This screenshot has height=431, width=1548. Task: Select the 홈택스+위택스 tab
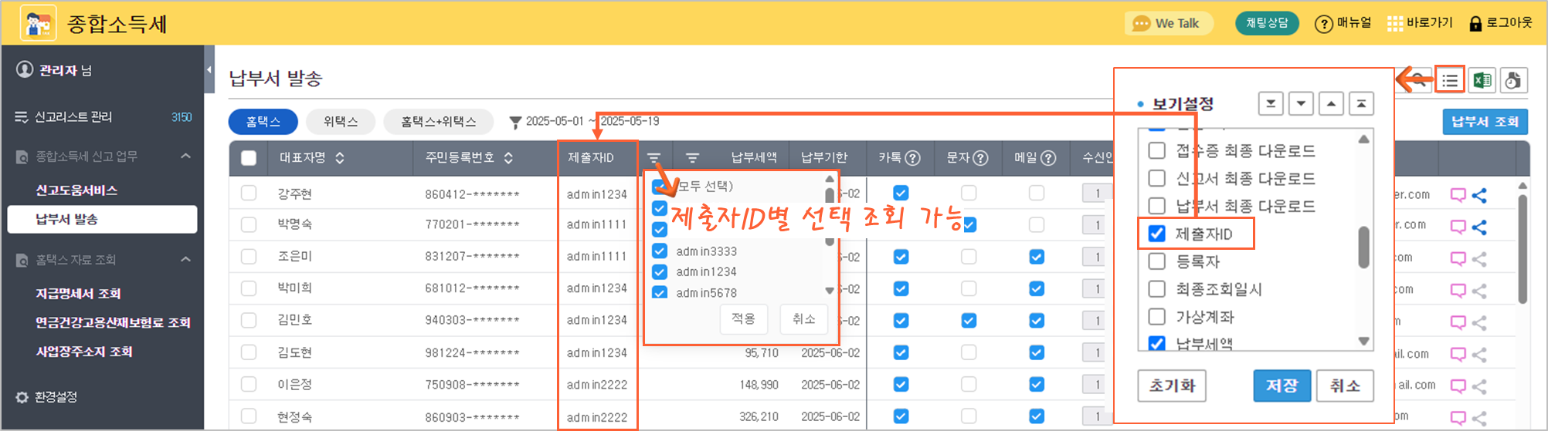[439, 122]
